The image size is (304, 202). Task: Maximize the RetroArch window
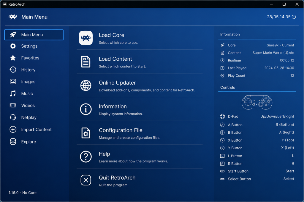click(x=284, y=4)
